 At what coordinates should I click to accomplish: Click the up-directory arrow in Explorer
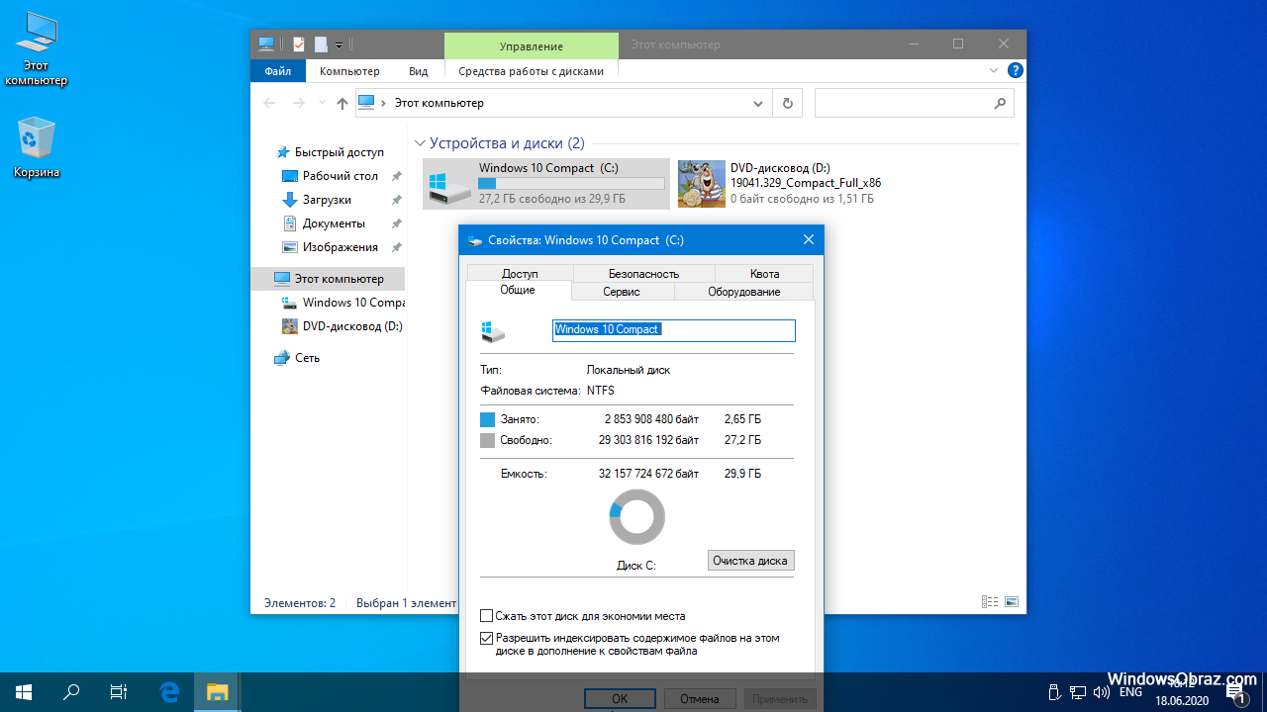coord(342,103)
